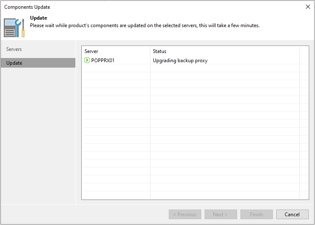
Task: Click the Finish button
Action: point(257,214)
